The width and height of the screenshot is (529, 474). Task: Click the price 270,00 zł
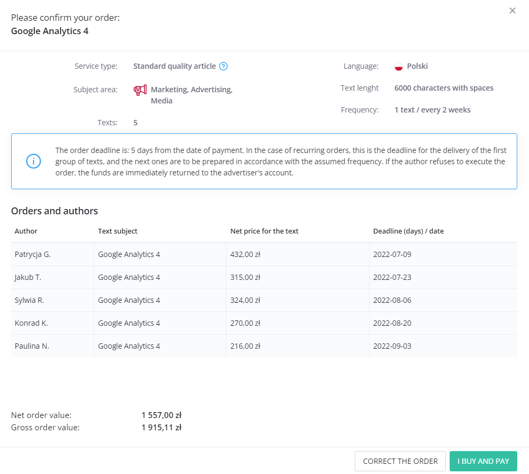click(245, 324)
